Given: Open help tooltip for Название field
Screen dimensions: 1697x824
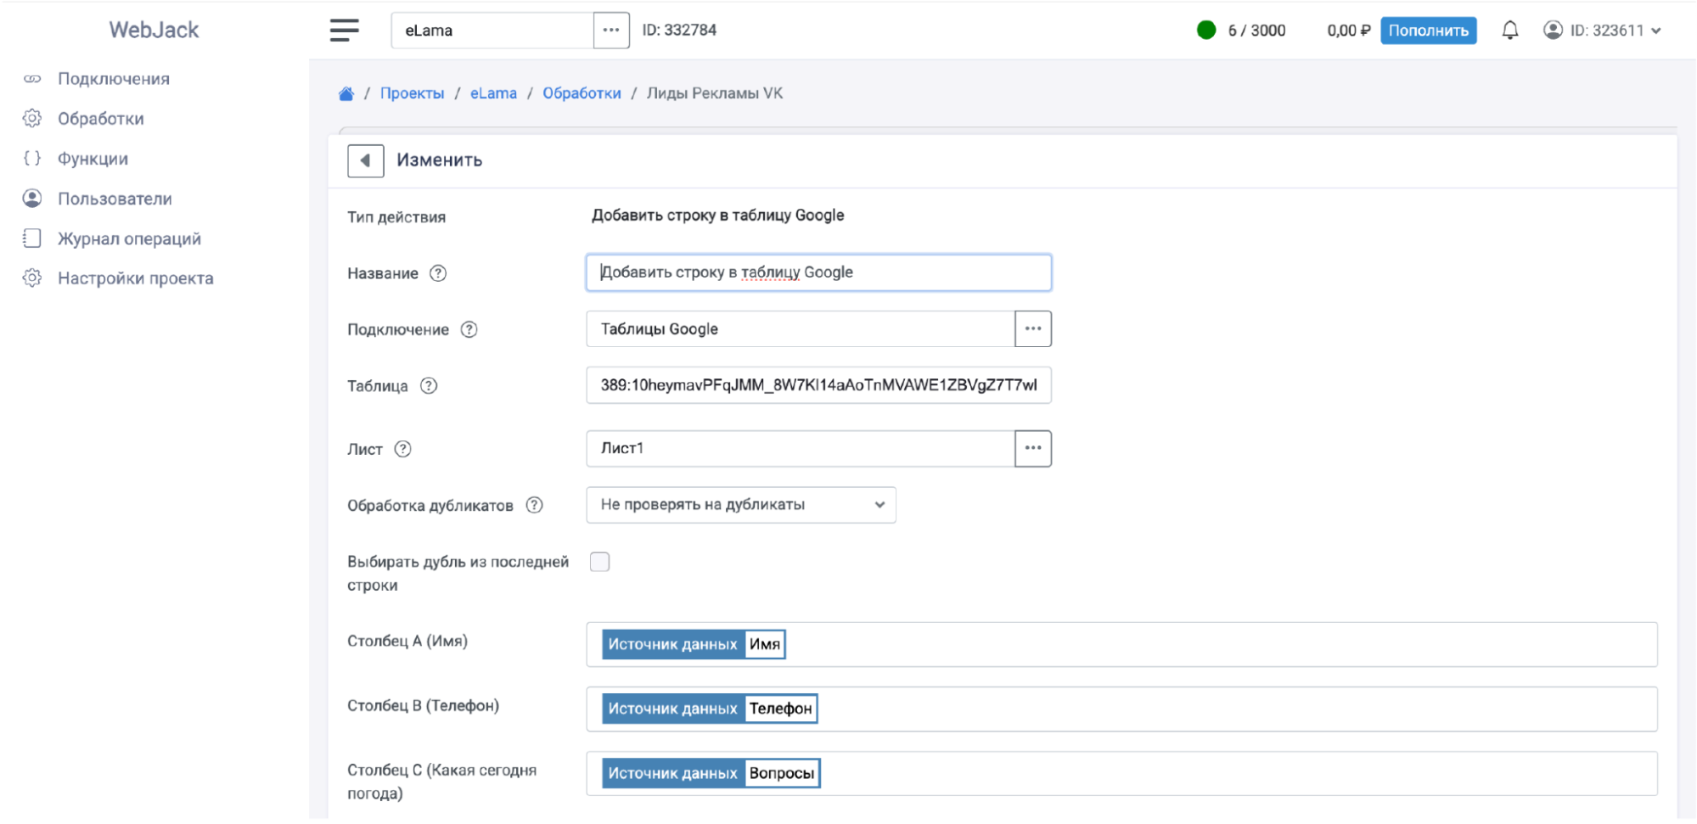Looking at the screenshot, I should point(438,273).
